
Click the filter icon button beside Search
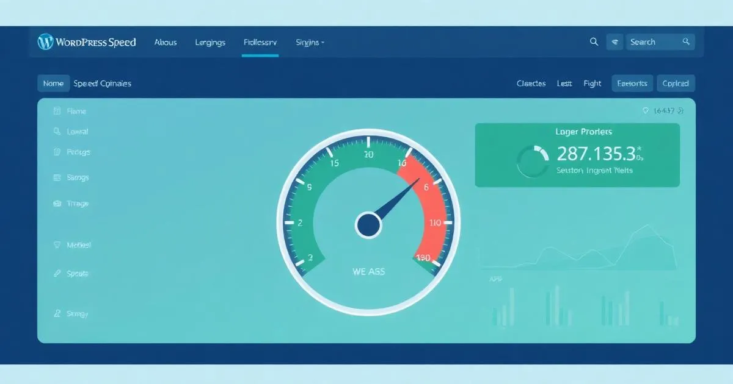click(614, 42)
